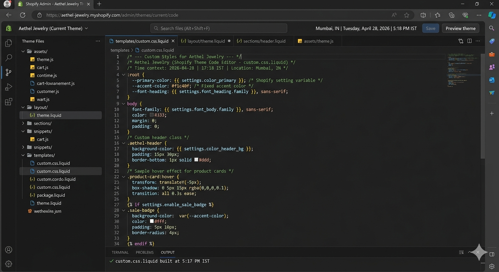Refresh the browser page
Image resolution: width=499 pixels, height=272 pixels.
click(x=23, y=15)
